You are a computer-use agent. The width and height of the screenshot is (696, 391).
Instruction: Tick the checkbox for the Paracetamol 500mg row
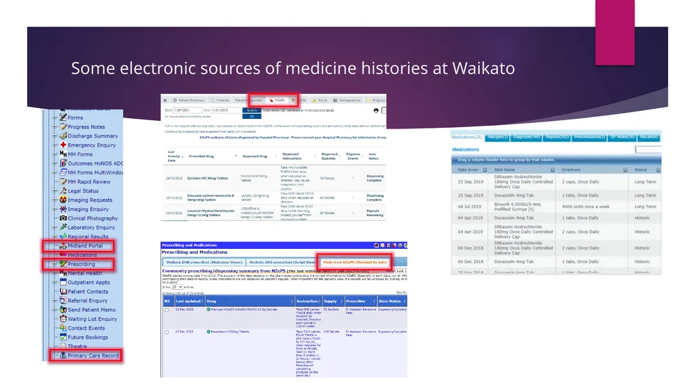click(x=167, y=333)
